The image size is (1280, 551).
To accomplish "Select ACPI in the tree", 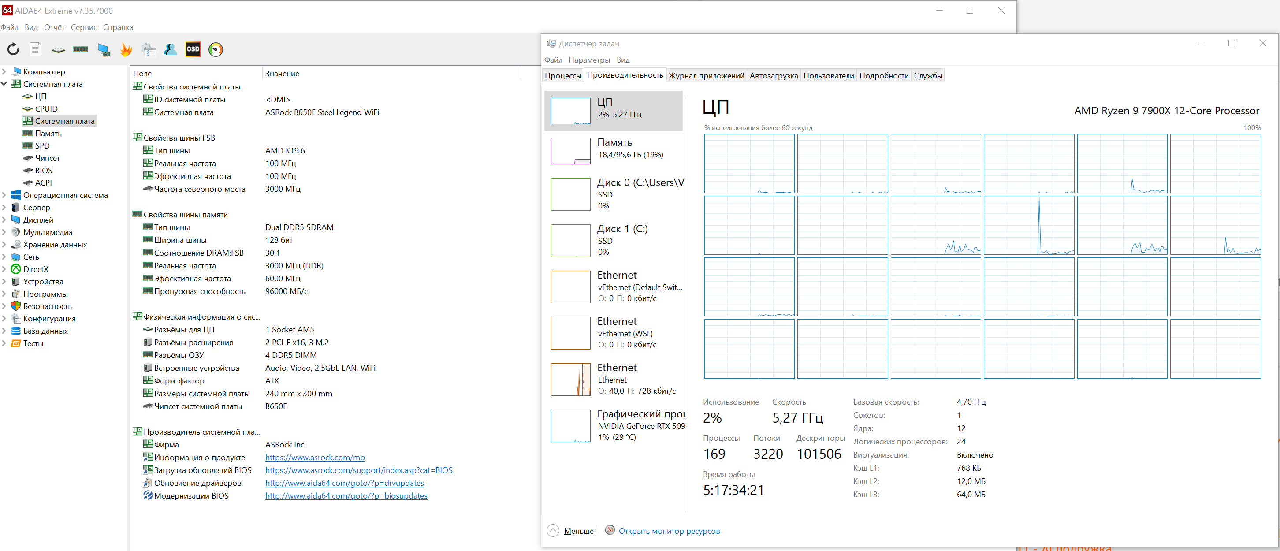I will click(43, 183).
